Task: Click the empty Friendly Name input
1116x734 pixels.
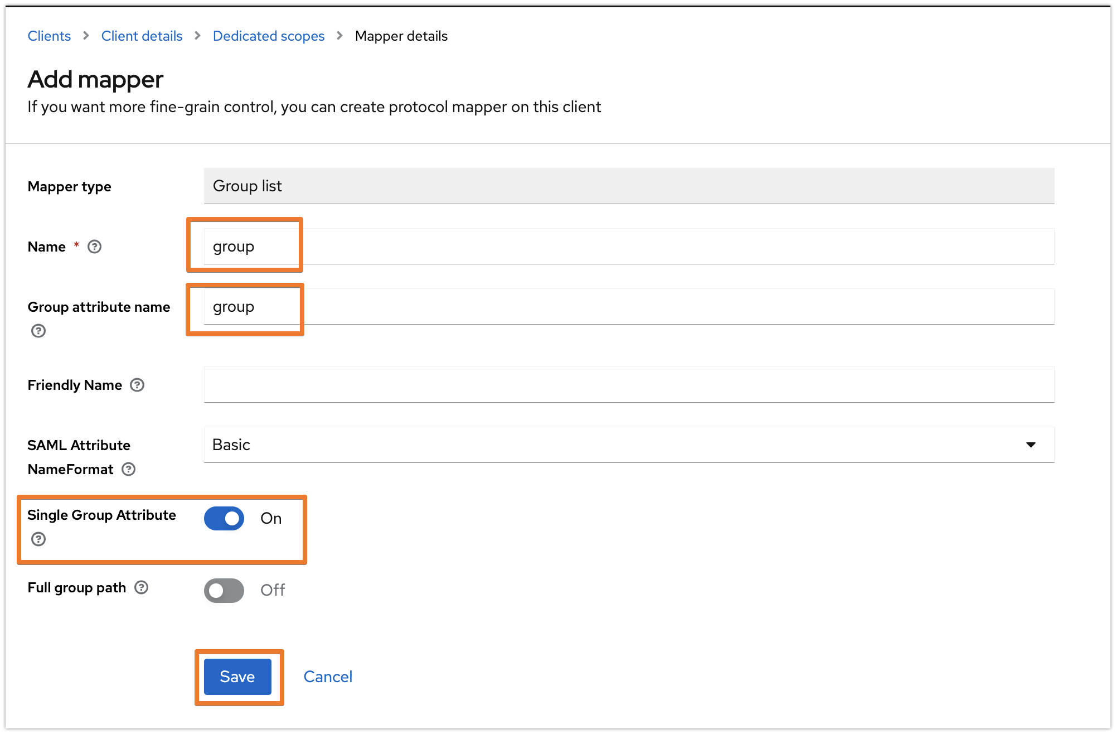Action: pyautogui.click(x=629, y=385)
